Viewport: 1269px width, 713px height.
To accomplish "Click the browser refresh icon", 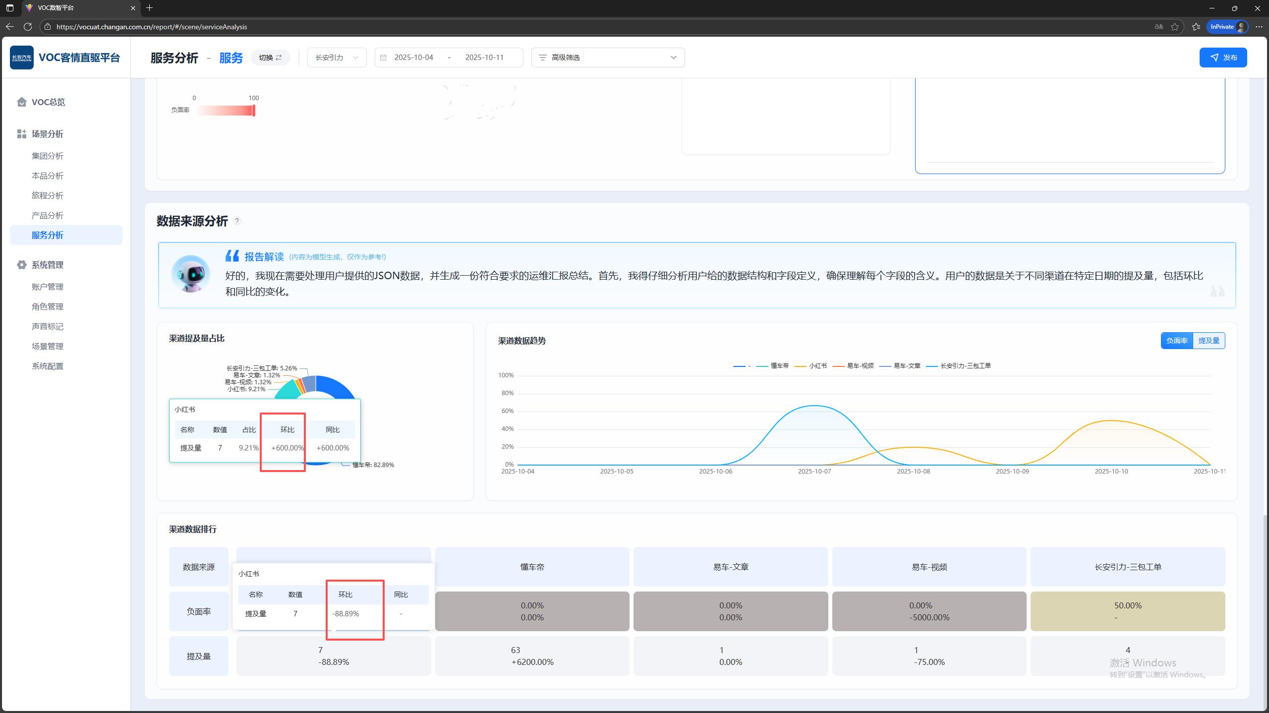I will 28,27.
